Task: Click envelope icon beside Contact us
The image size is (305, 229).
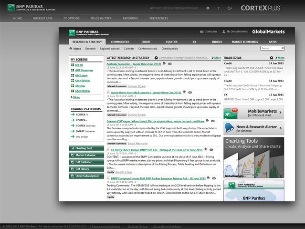Action: pos(202,31)
